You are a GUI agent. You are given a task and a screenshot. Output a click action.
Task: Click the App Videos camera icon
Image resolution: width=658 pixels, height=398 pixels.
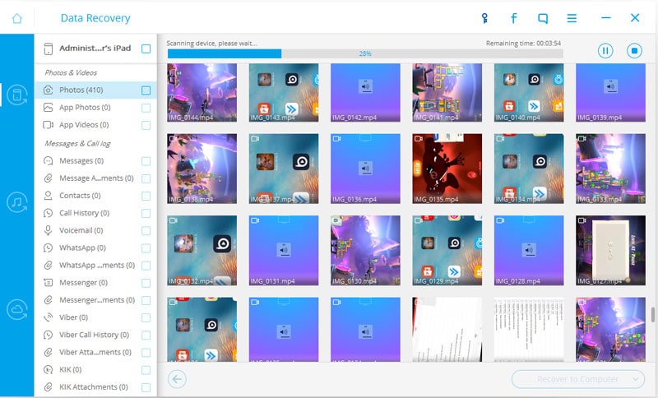[49, 125]
